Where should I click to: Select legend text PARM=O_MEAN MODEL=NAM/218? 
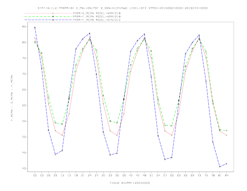[x=97, y=13]
